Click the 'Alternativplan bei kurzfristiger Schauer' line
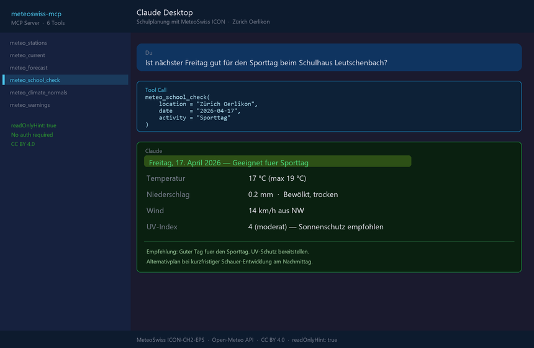The width and height of the screenshot is (534, 348). click(229, 262)
